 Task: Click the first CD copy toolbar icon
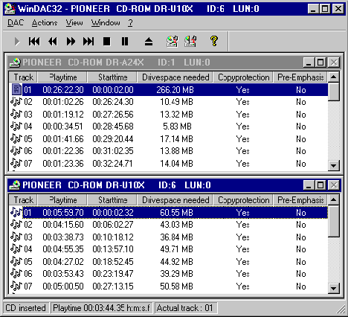(173, 41)
